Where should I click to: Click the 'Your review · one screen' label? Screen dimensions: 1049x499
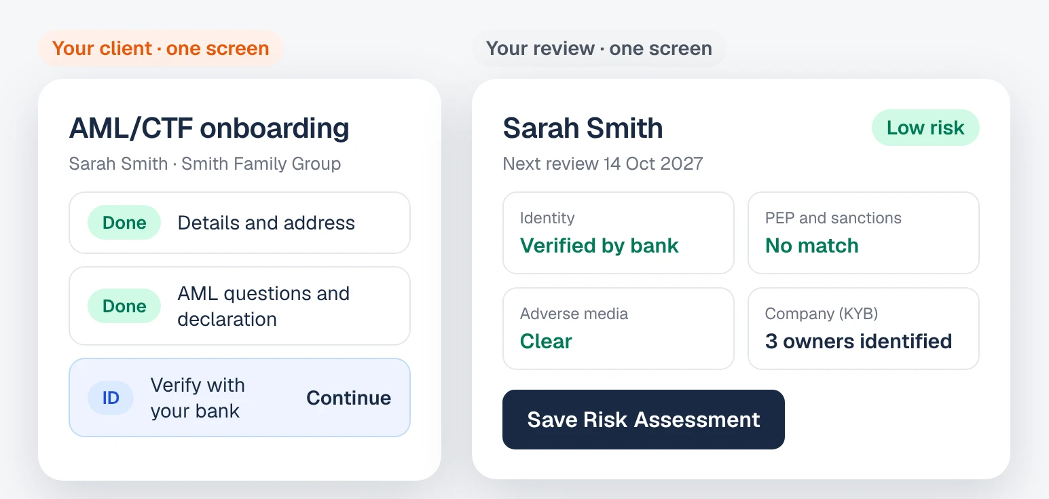(599, 48)
